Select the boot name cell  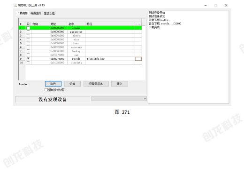(x=76, y=43)
